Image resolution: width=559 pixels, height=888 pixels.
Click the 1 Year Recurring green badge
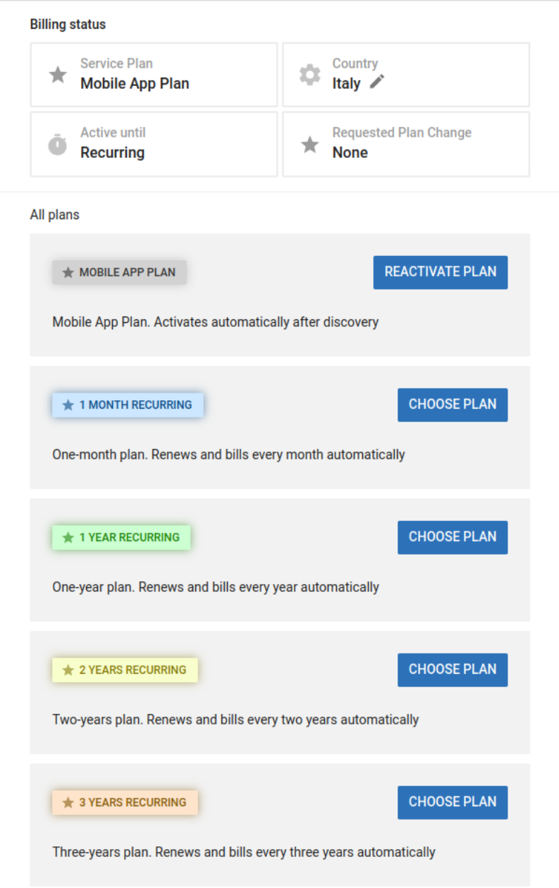click(x=121, y=537)
